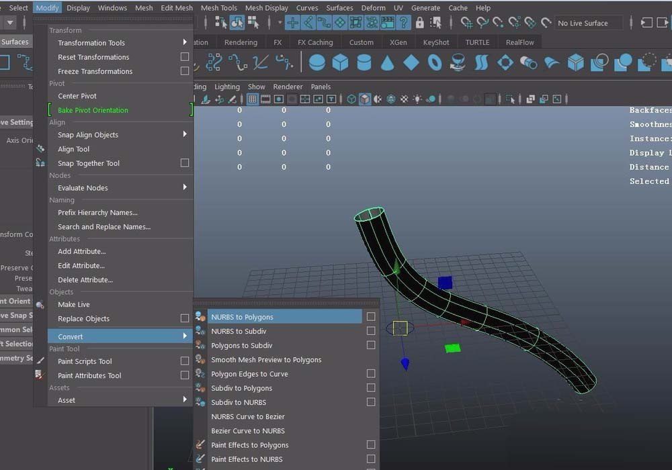The height and width of the screenshot is (470, 672).
Task: Open the NURBS to Polygons options box
Action: (370, 316)
